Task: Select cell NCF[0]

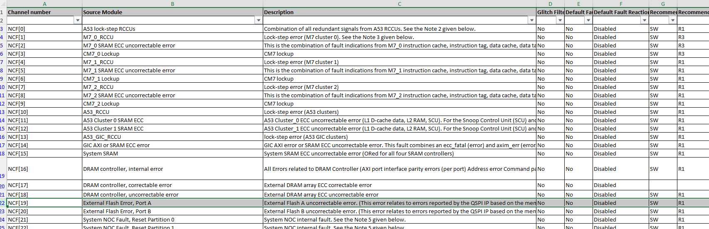Action: tap(44, 29)
